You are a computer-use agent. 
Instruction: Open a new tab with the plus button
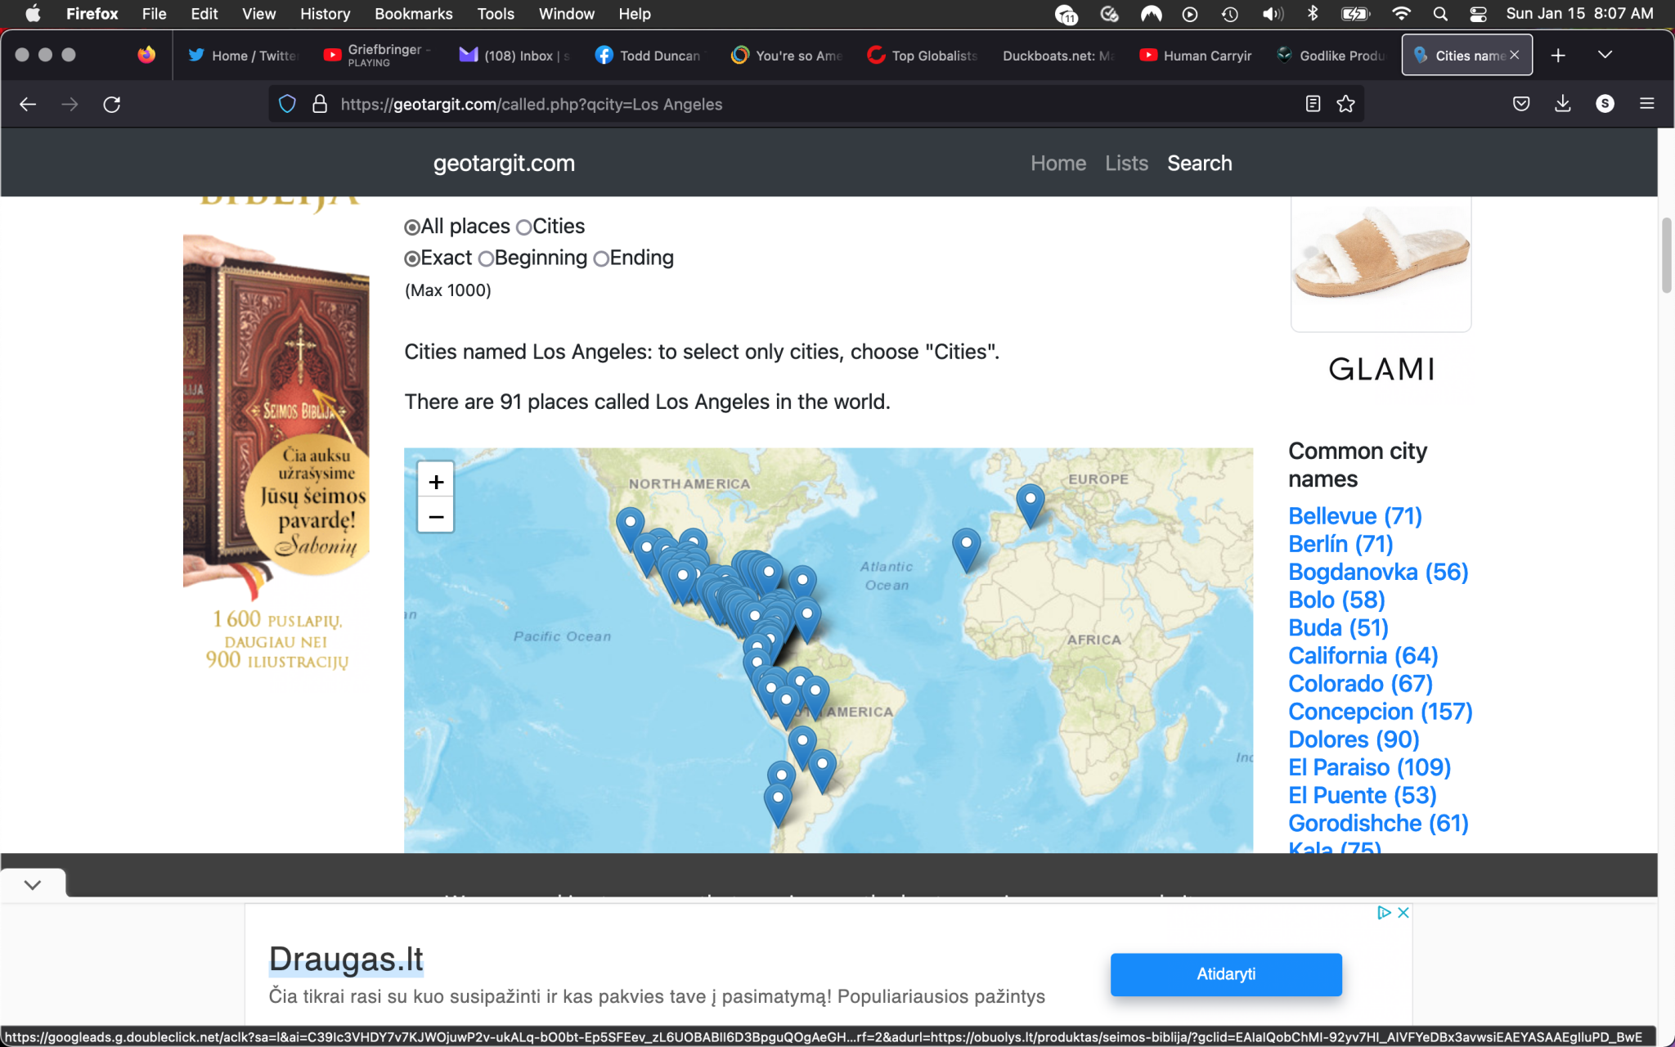[1558, 55]
